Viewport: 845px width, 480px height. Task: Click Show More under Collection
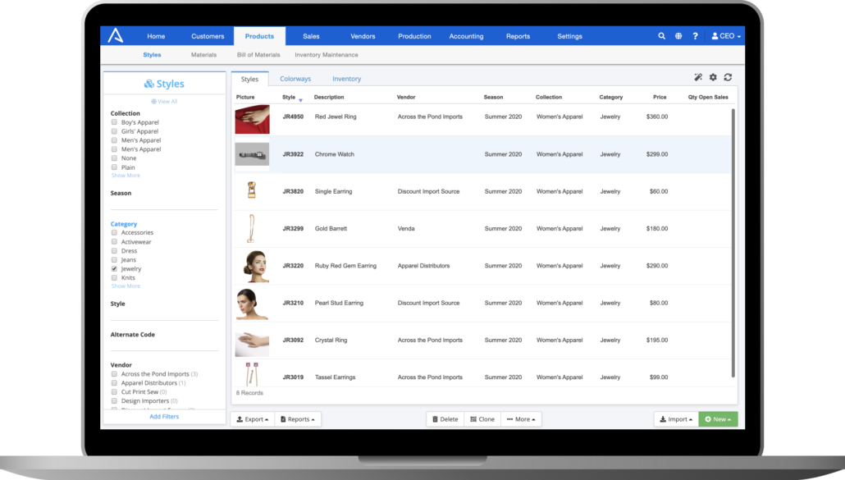coord(126,176)
